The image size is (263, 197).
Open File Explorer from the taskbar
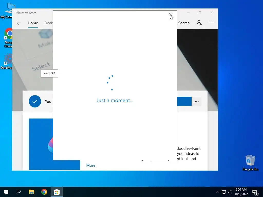click(31, 192)
